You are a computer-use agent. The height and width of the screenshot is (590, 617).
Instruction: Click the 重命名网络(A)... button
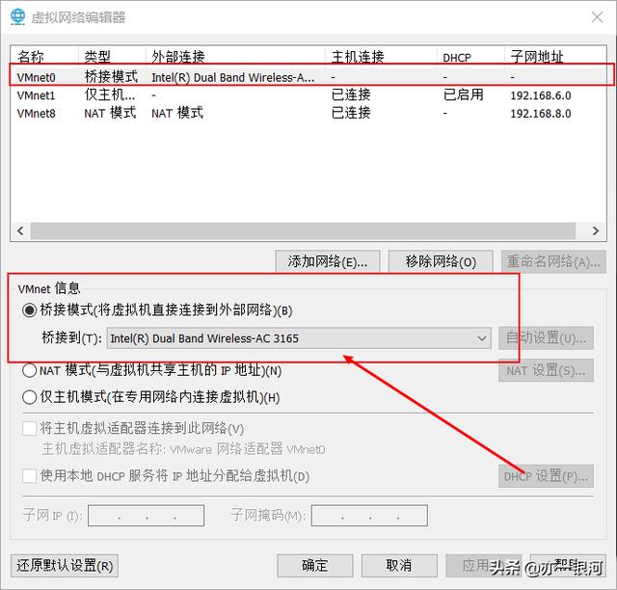pyautogui.click(x=553, y=261)
